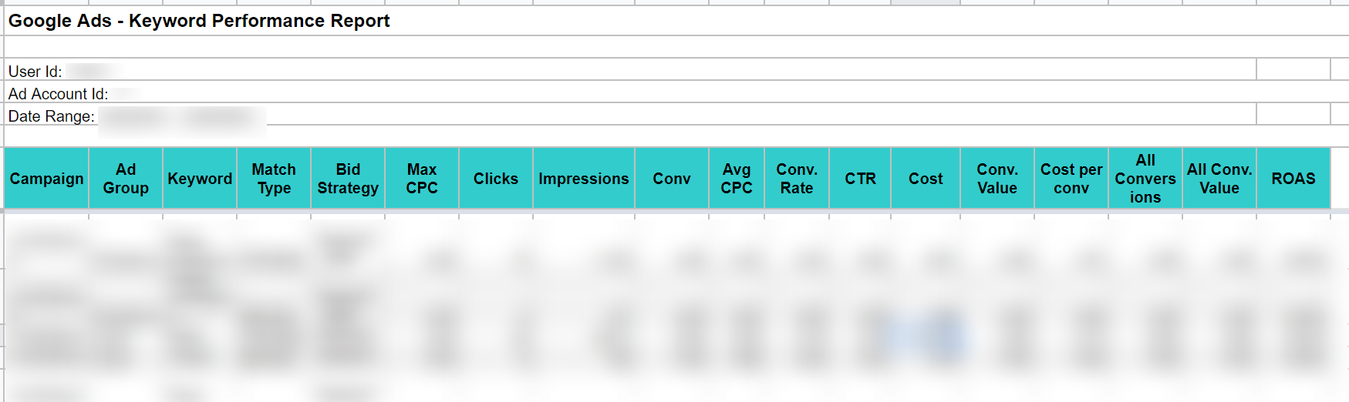Click the Avg CPC header cell
Viewport: 1349px width, 402px height.
point(737,178)
